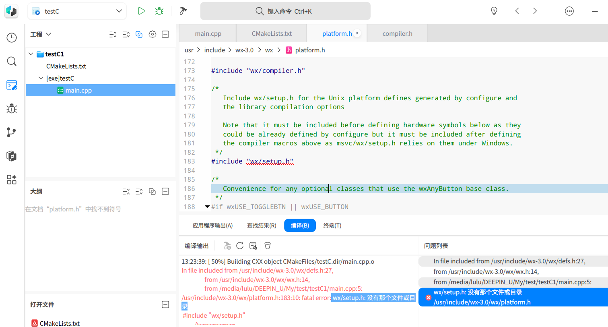Open the lightbulb icon in top bar
Viewport: 608px width, 327px height.
click(494, 11)
